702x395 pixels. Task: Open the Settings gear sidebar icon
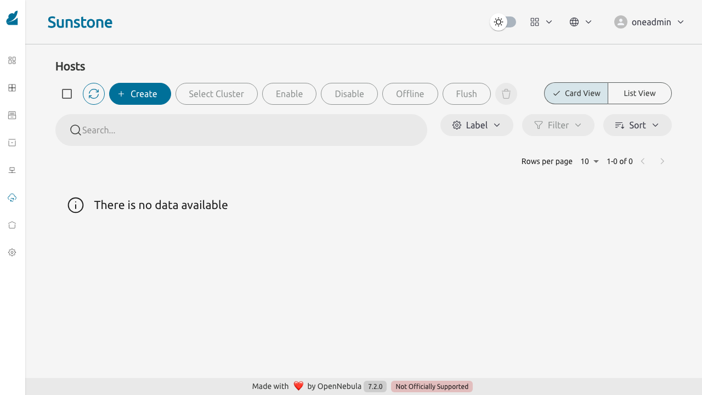pyautogui.click(x=12, y=252)
